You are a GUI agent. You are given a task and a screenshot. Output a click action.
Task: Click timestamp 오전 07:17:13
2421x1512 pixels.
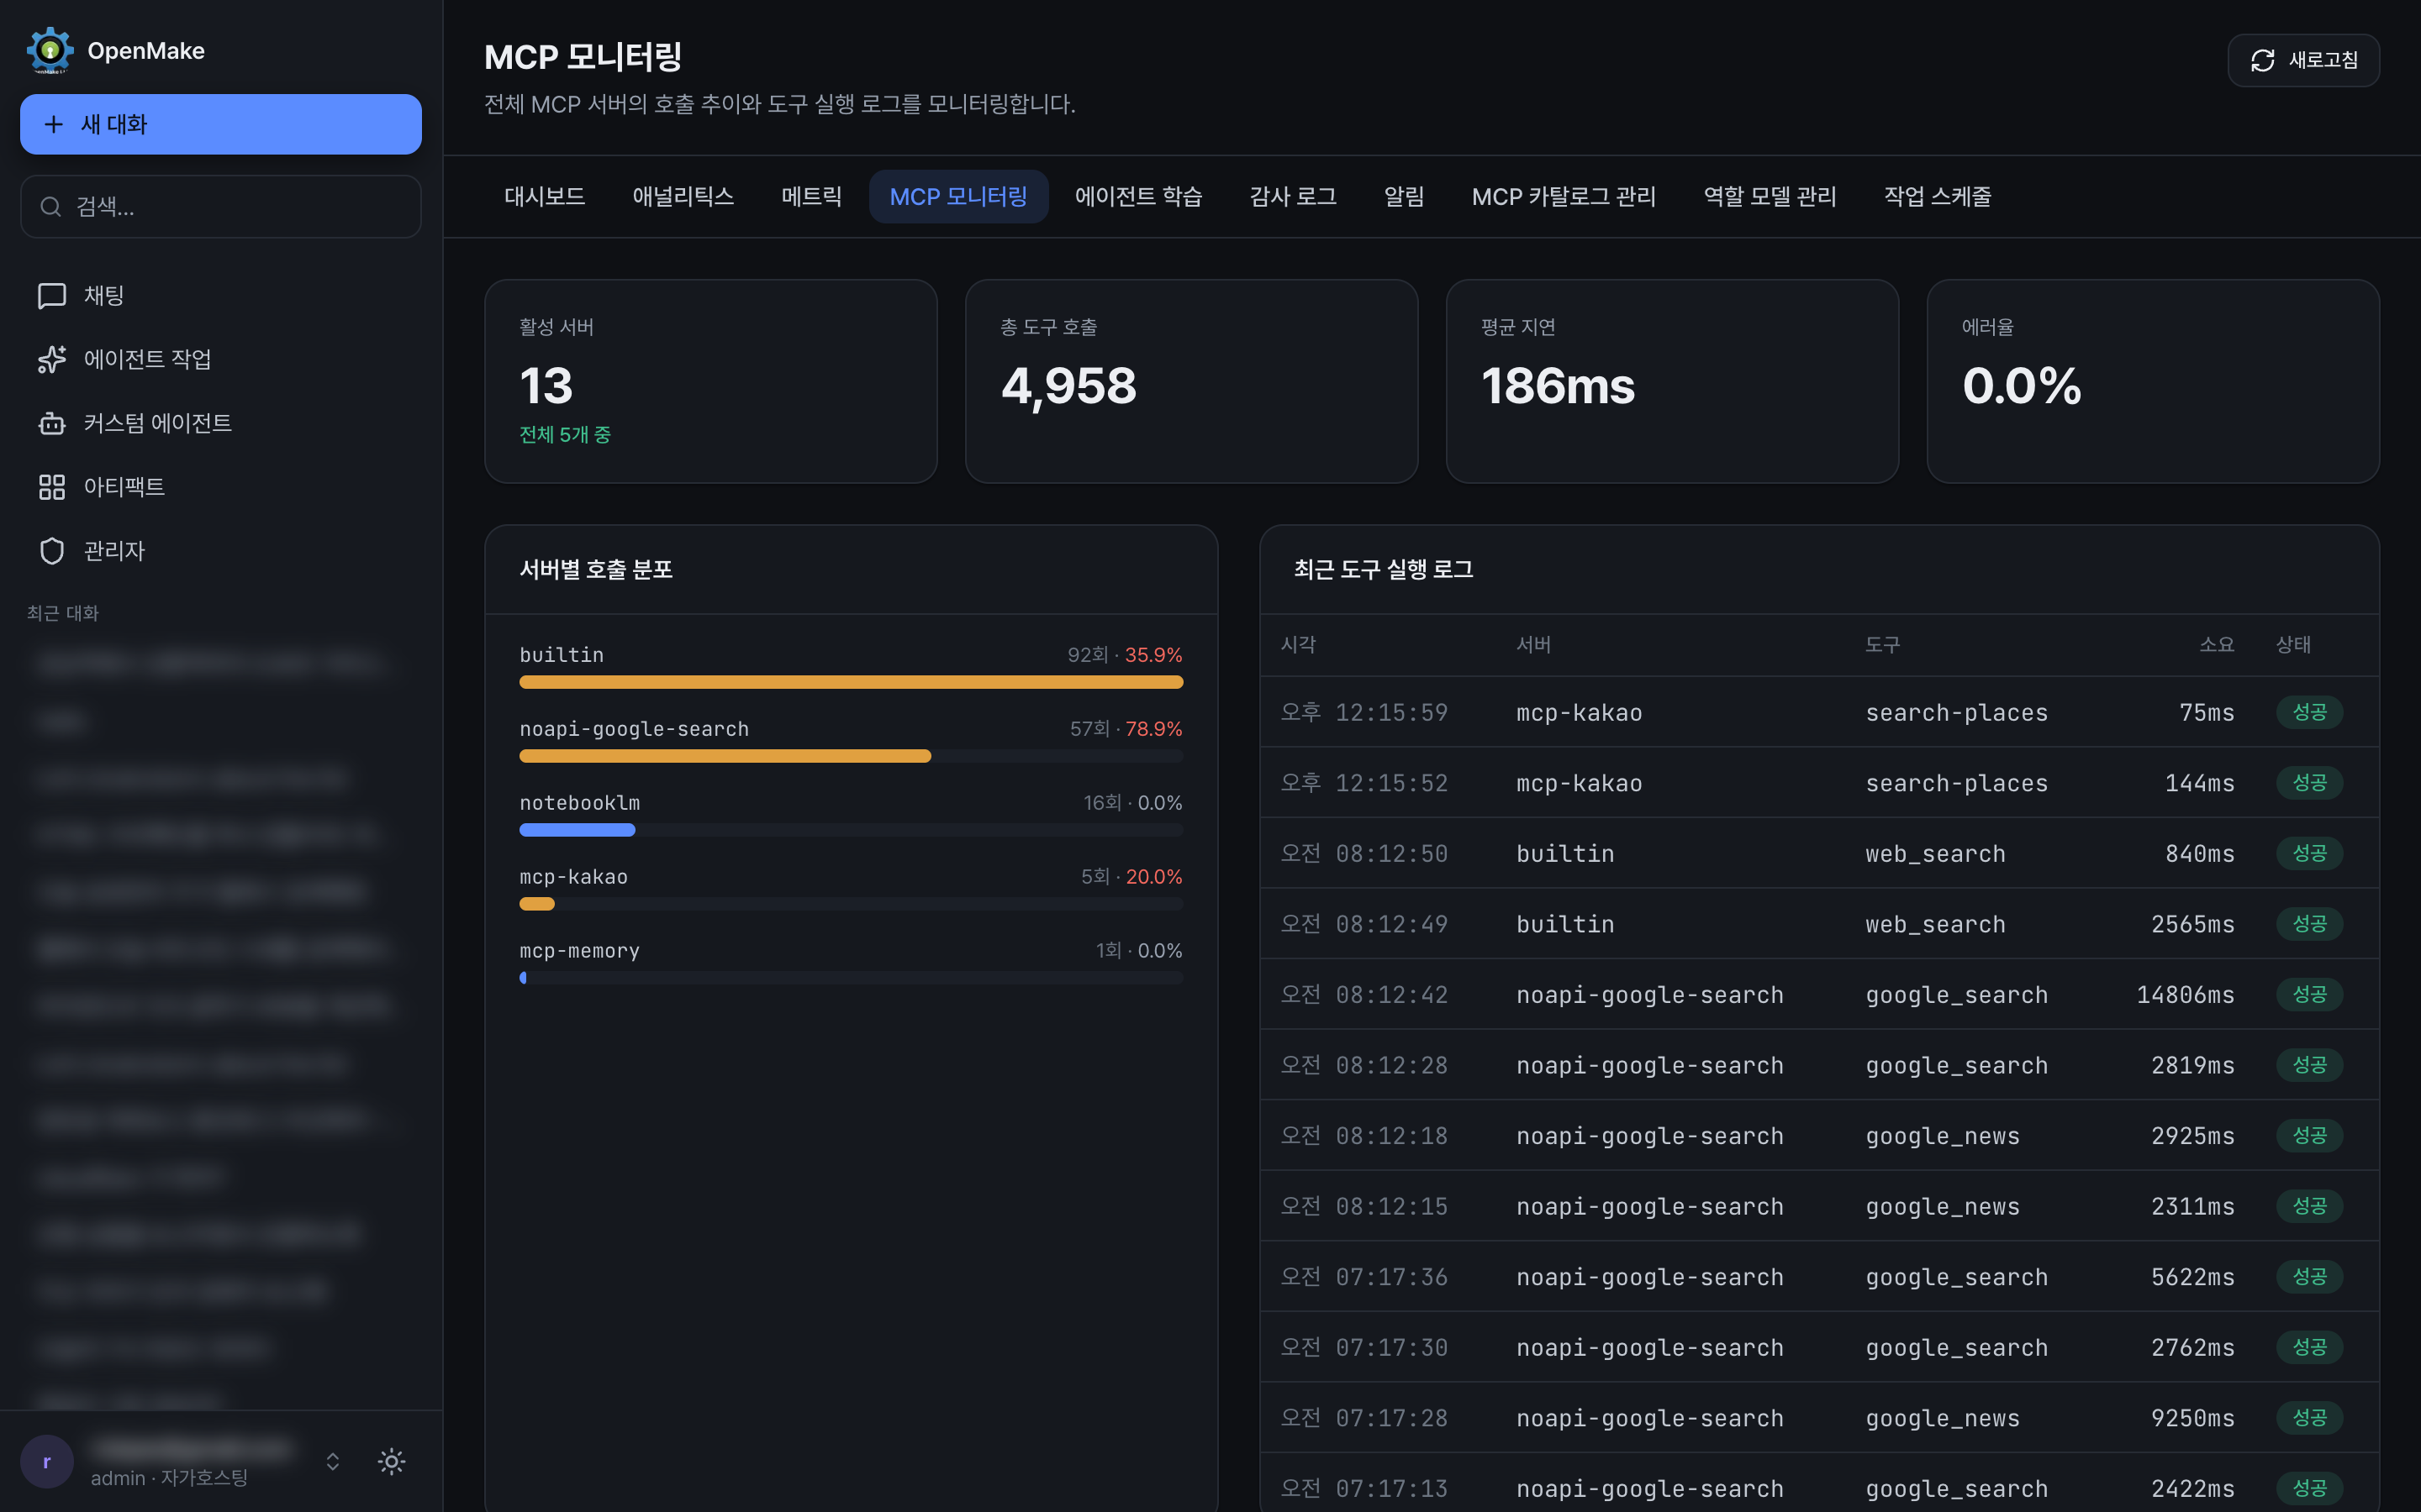click(x=1364, y=1489)
